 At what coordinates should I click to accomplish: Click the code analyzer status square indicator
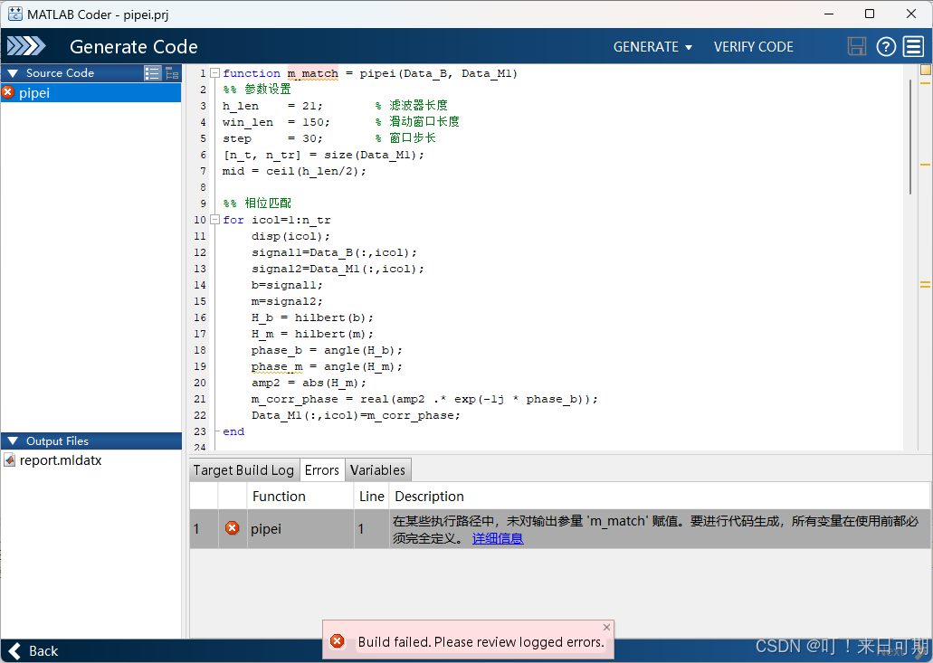tap(925, 70)
